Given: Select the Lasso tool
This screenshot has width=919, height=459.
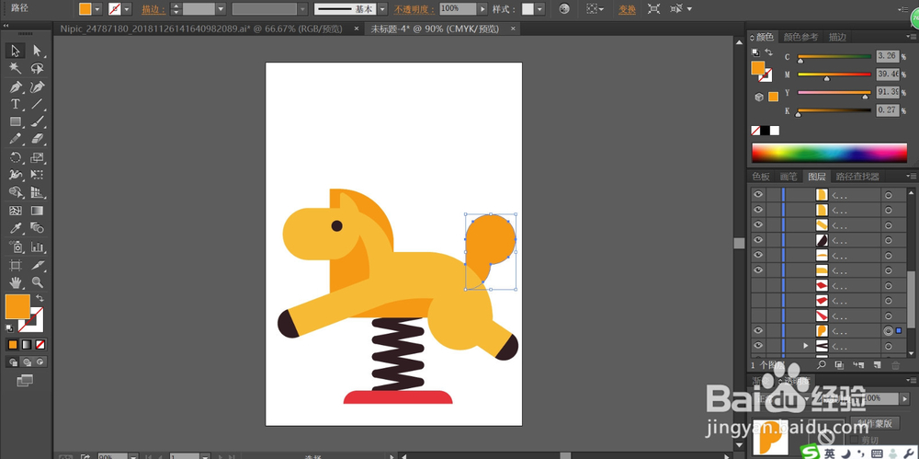Looking at the screenshot, I should [37, 69].
